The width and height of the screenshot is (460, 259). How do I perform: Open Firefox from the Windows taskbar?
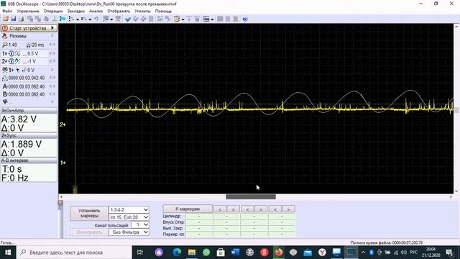279,253
